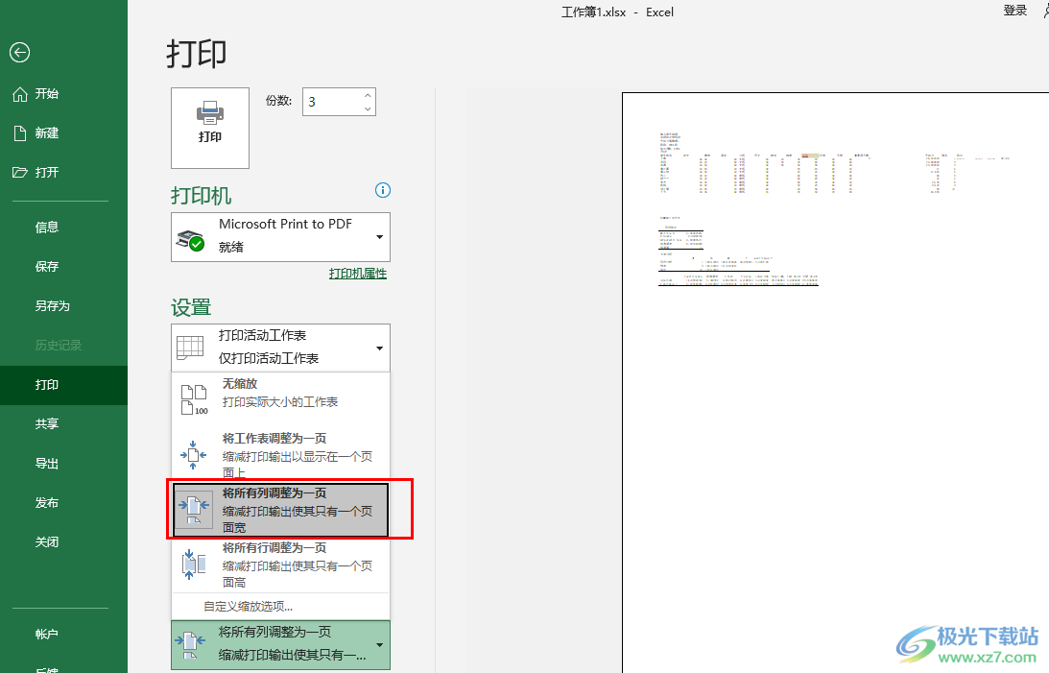Click the worksheet grid icon beside 打印活动工作表
This screenshot has height=673, width=1049.
tap(190, 348)
